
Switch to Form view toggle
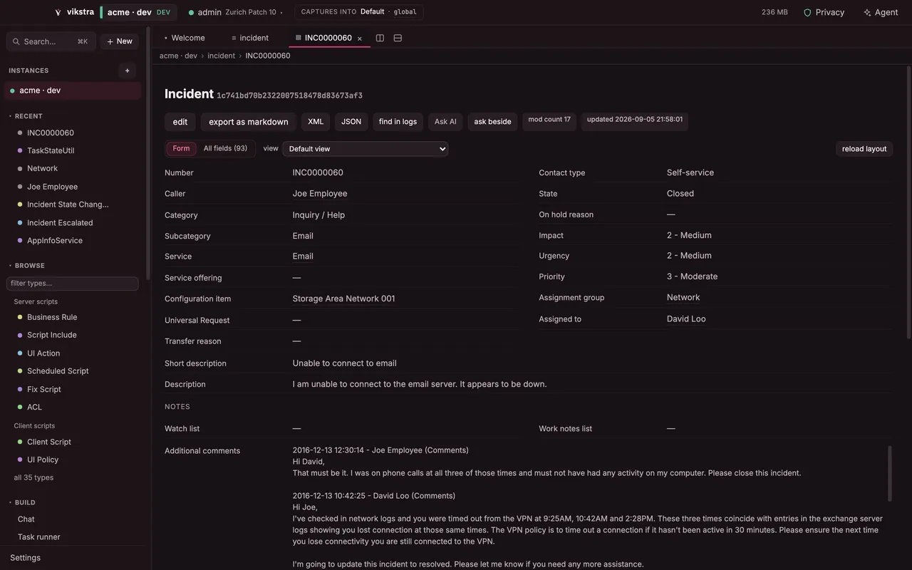click(181, 148)
